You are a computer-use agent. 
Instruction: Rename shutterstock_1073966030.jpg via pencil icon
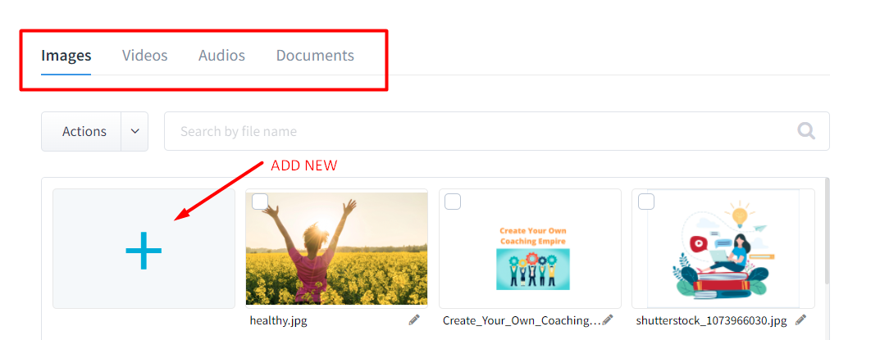coord(801,320)
